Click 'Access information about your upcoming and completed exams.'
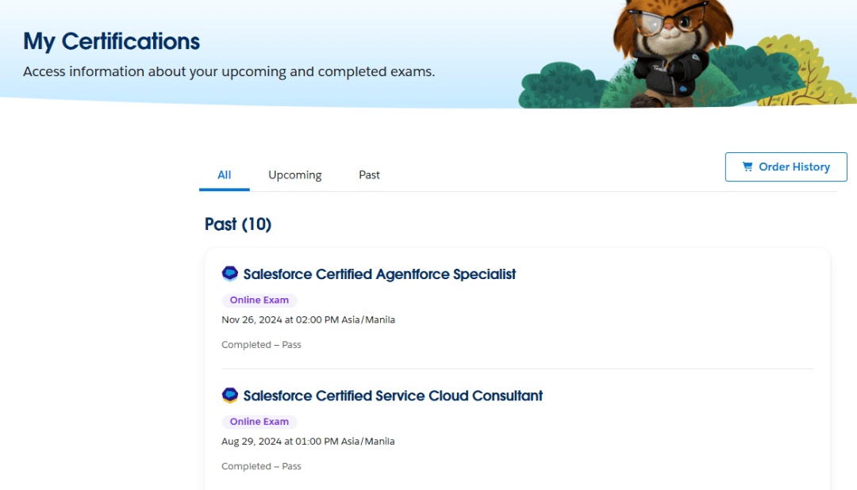 [x=229, y=71]
